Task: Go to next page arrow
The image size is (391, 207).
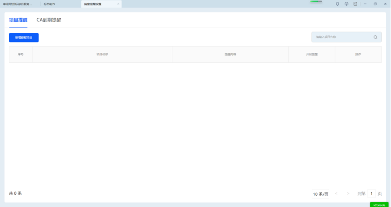Action: (348, 193)
